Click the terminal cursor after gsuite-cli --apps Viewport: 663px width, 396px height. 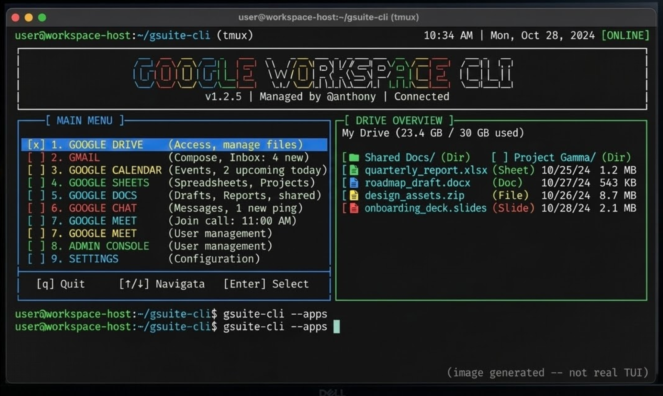coord(337,326)
